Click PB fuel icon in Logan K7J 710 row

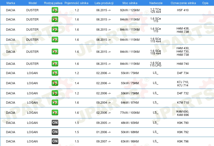pos(55,83)
